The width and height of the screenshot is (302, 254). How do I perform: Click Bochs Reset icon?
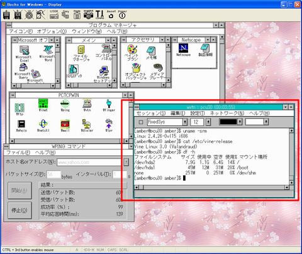[x=111, y=14]
